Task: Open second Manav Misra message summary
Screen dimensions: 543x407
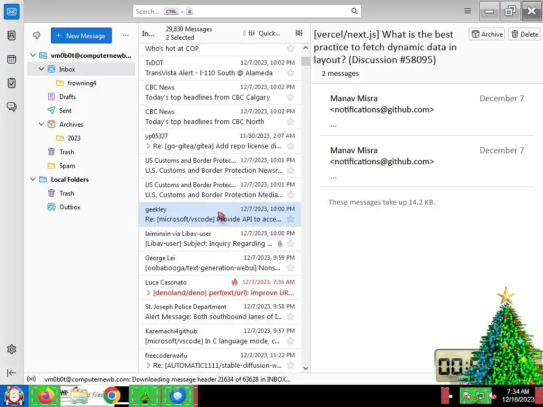Action: pyautogui.click(x=427, y=164)
